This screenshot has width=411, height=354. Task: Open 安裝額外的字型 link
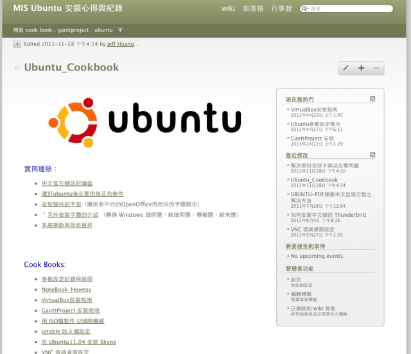(62, 204)
